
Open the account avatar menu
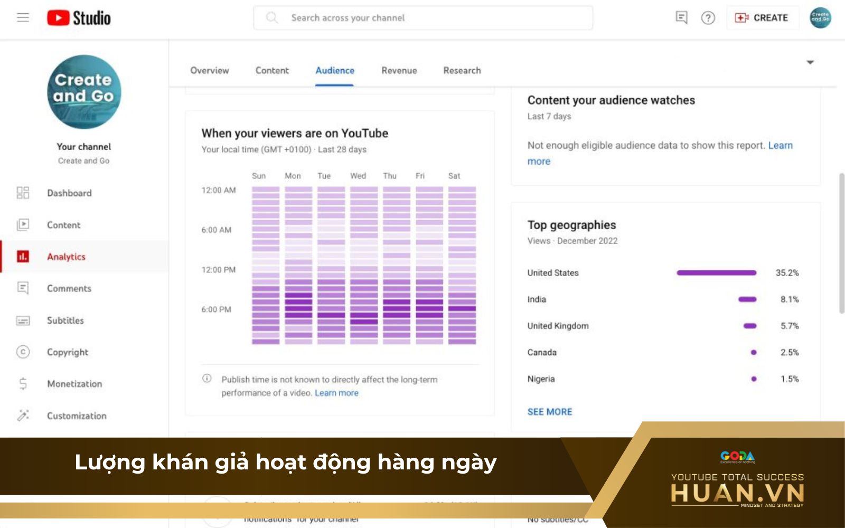(820, 17)
